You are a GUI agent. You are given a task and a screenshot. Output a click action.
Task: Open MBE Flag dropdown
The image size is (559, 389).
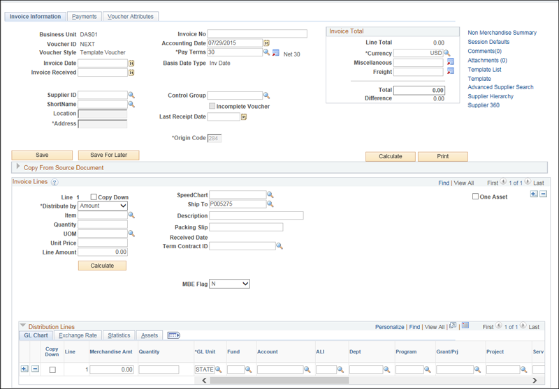coord(229,284)
